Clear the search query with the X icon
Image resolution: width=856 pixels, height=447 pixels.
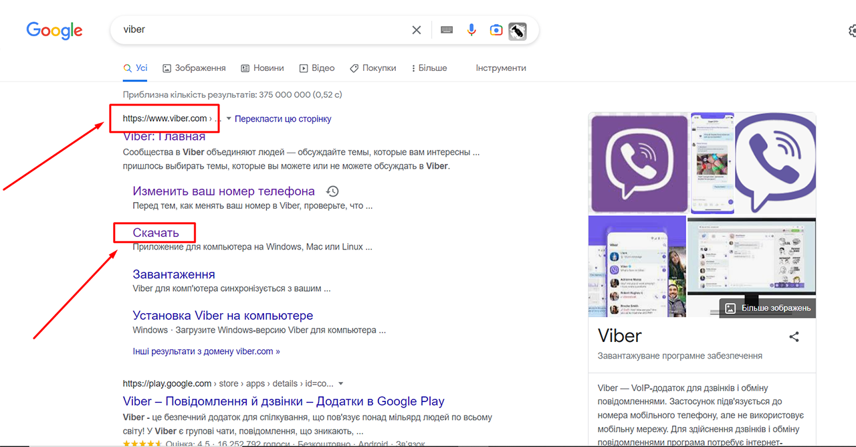[416, 30]
